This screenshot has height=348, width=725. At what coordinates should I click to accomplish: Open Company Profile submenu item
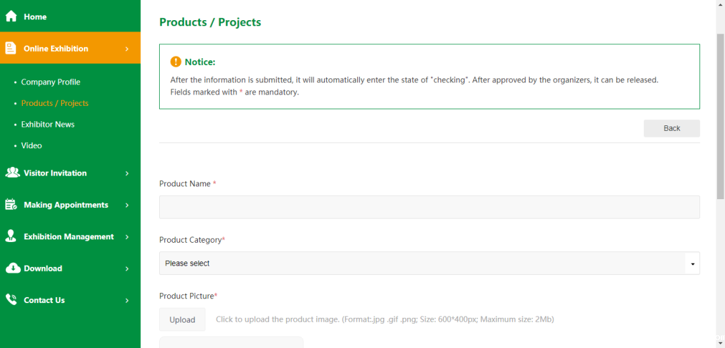[50, 82]
